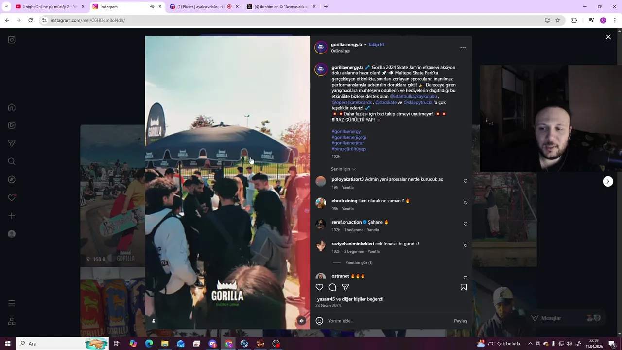
Task: Open hashtag #gorillaenerjiiçeceği
Action: [349, 137]
